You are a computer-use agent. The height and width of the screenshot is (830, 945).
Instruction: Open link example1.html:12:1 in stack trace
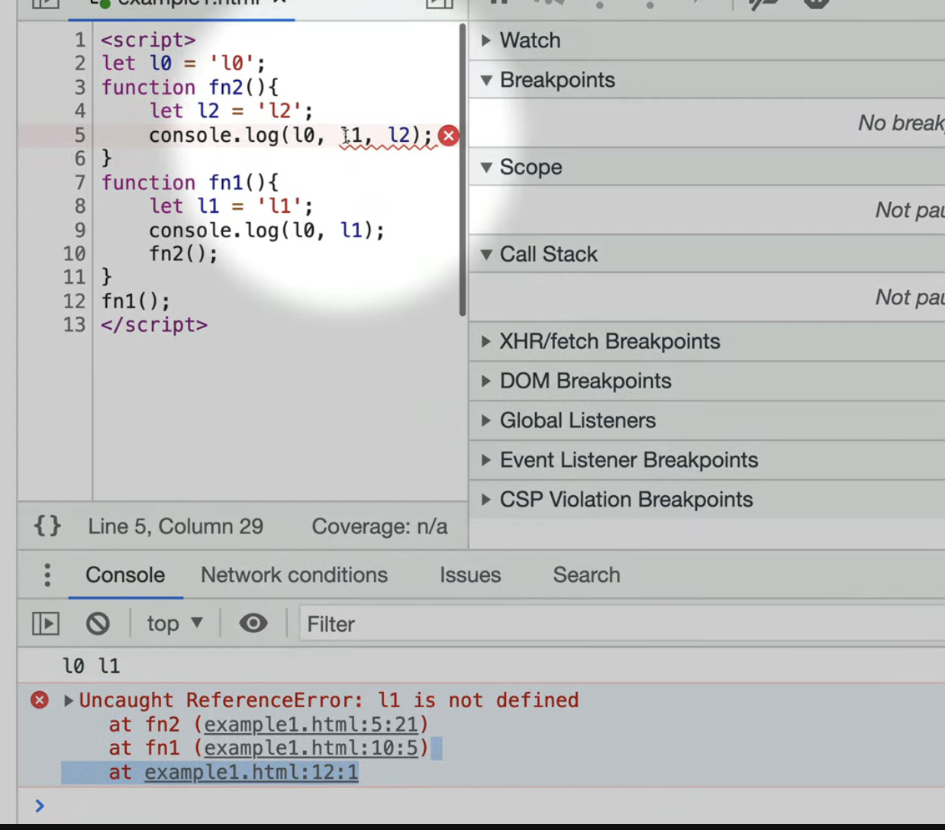coord(251,772)
